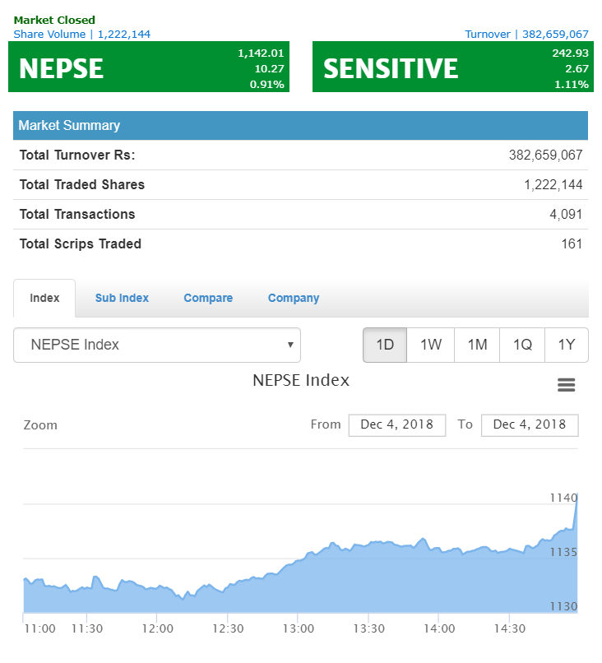Click the 14:30 time axis label
The image size is (602, 663).
[510, 629]
